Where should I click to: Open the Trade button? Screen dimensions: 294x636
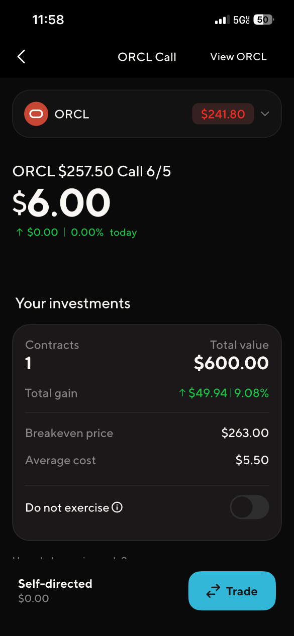(232, 591)
